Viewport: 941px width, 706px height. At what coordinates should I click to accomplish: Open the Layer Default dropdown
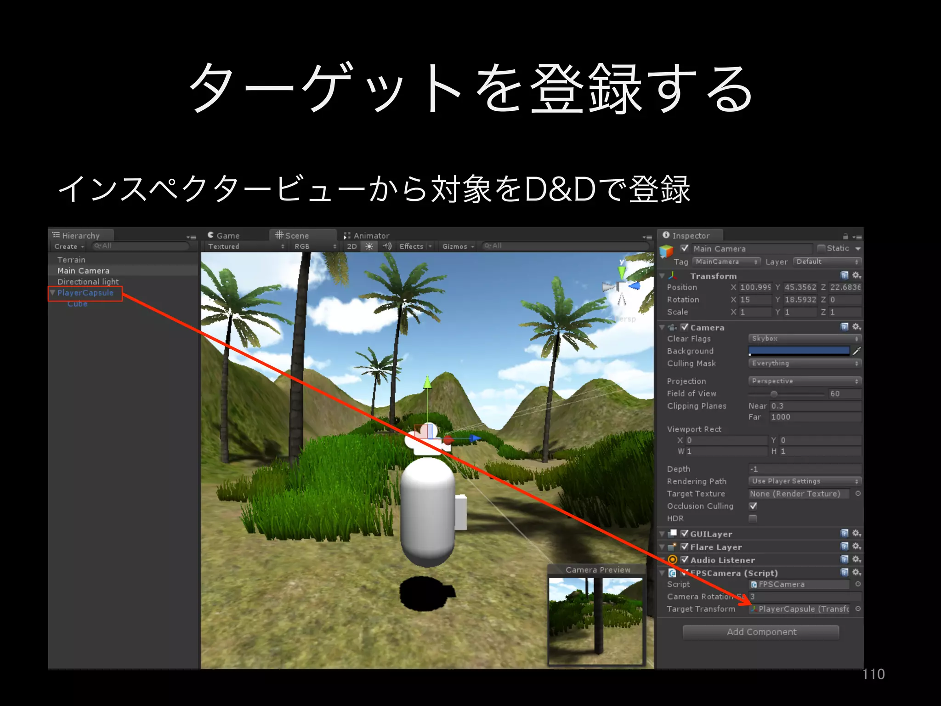pos(827,262)
